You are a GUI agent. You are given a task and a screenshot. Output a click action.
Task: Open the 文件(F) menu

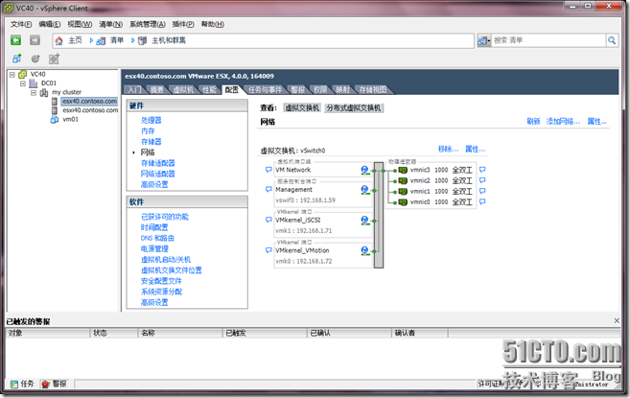[x=21, y=24]
